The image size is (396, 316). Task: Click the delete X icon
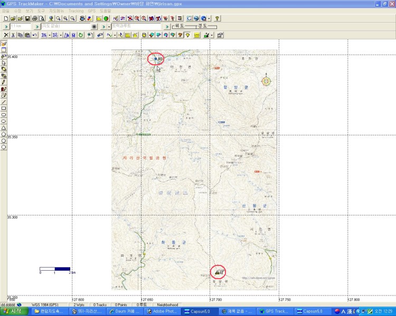(x=6, y=35)
